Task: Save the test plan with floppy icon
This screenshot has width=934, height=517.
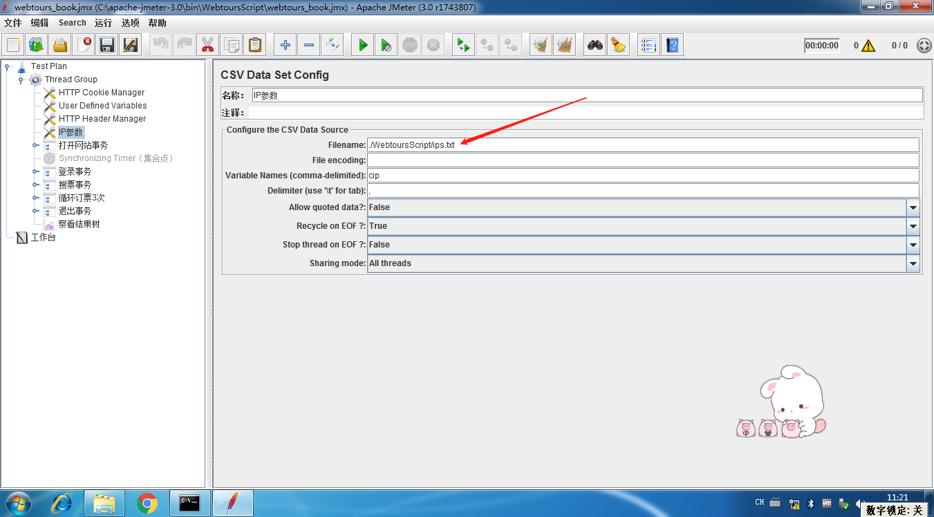Action: (107, 46)
